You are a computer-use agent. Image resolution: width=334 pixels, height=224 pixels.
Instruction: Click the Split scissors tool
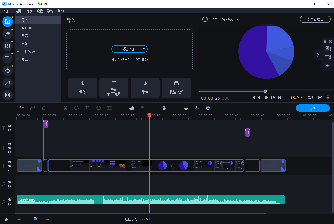[66, 108]
